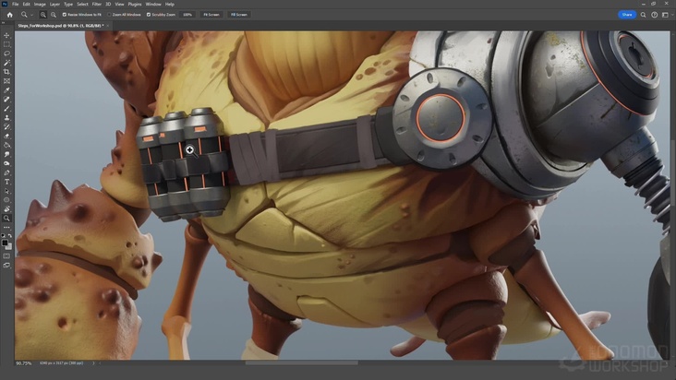Image resolution: width=676 pixels, height=380 pixels.
Task: Close the Steps_ForWorkshop.psd document tab
Action: click(108, 26)
